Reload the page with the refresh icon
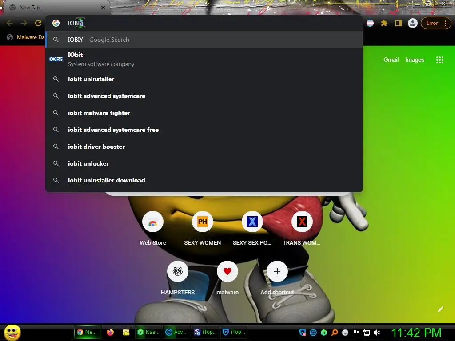This screenshot has height=341, width=455. click(38, 23)
